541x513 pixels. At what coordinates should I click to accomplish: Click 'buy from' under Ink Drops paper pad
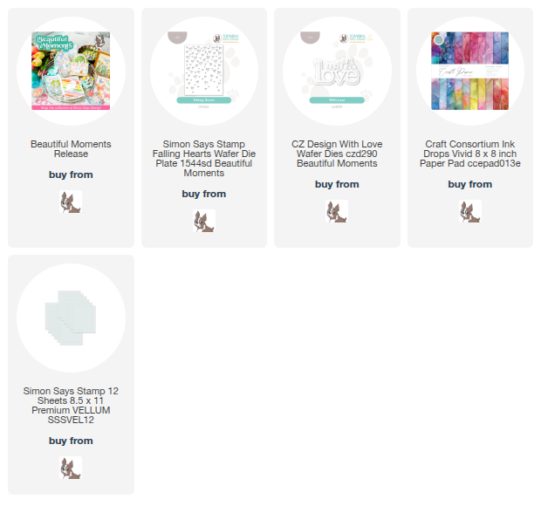tap(470, 185)
